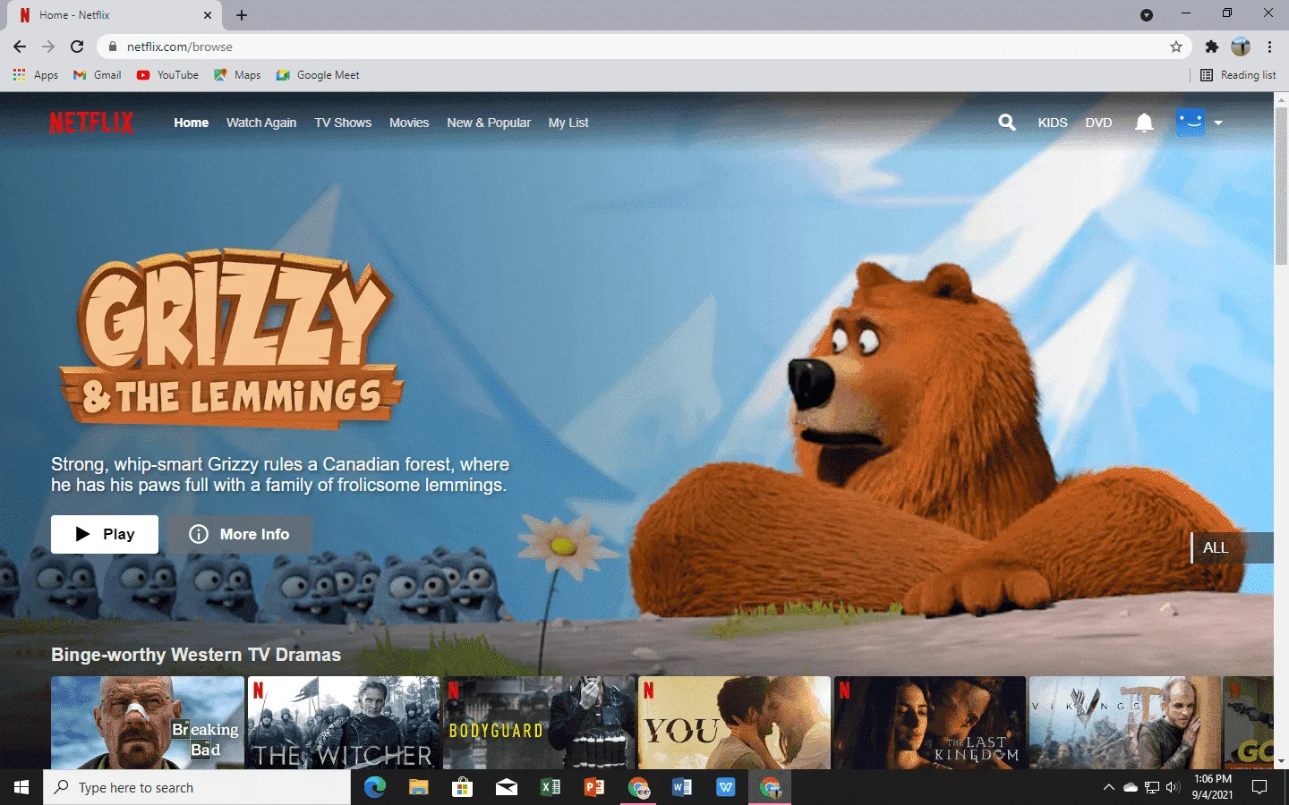Select the Breaking Bad thumbnail
1289x805 pixels.
click(148, 723)
